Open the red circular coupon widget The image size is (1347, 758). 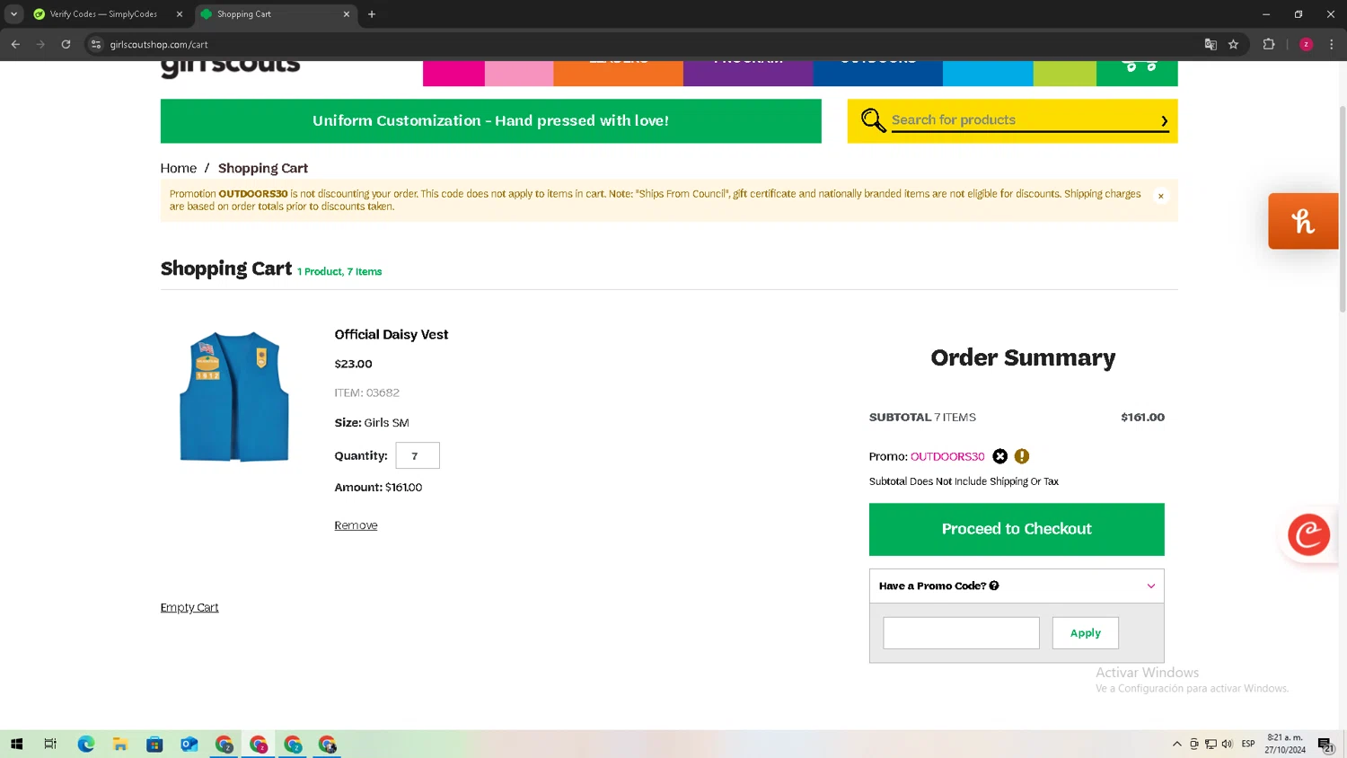[1308, 534]
